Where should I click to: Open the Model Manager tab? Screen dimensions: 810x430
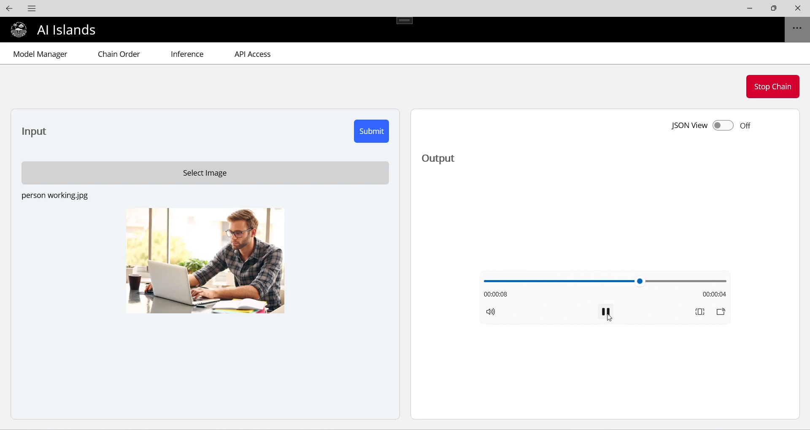pos(40,54)
